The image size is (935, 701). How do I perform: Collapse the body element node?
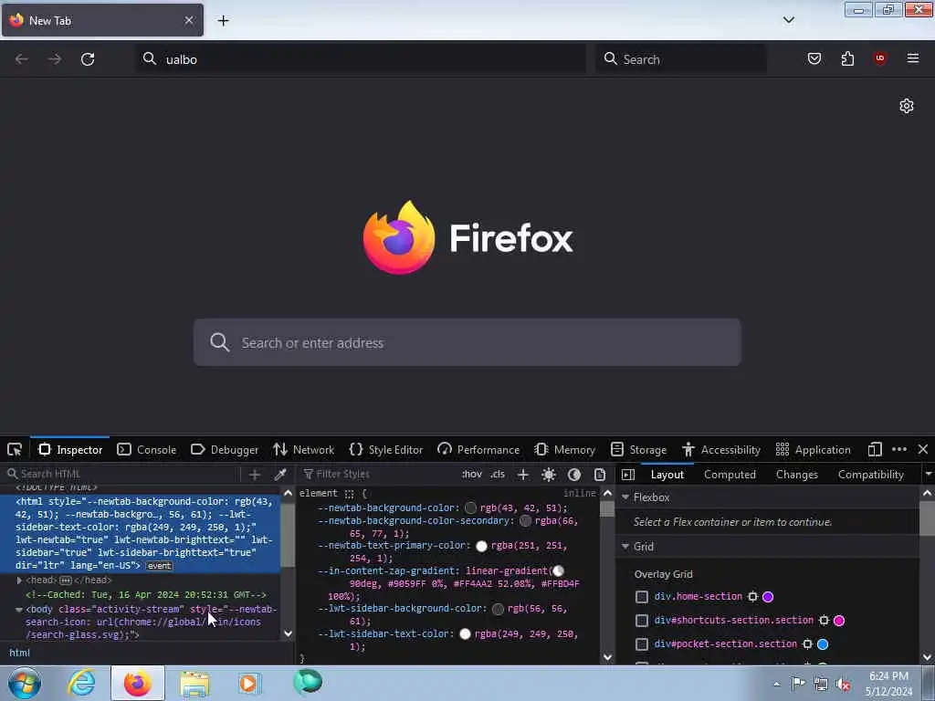point(19,610)
